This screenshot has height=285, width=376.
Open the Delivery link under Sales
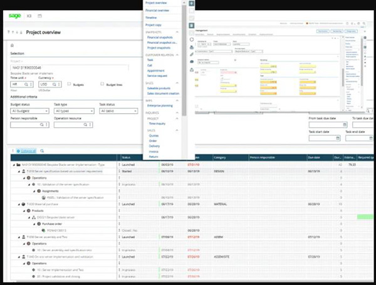(154, 146)
